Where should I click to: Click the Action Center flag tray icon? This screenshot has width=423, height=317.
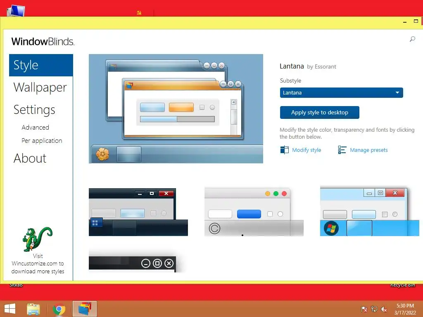(364, 309)
